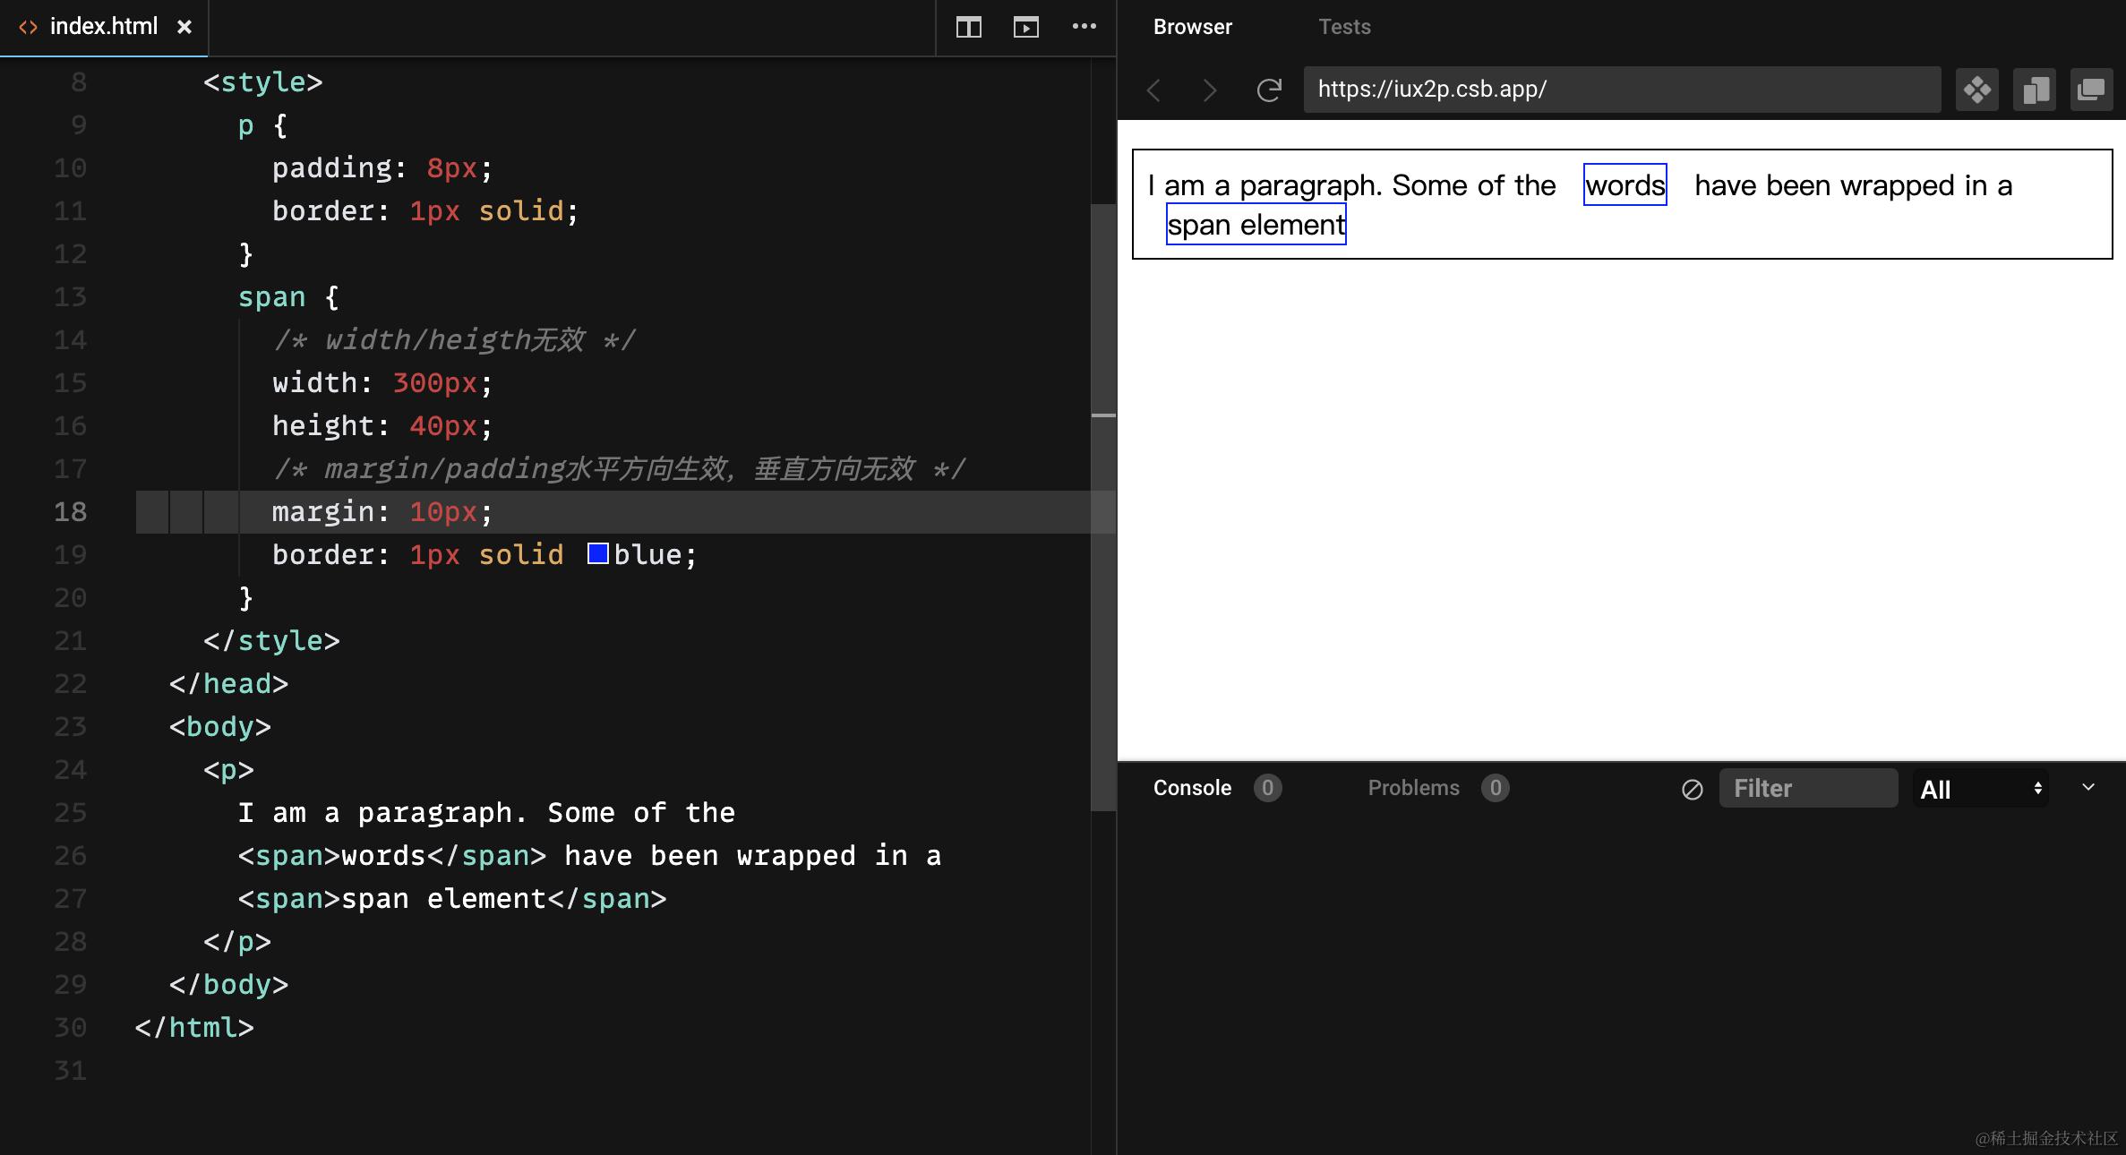Screen dimensions: 2126x1155
Task: Close the index.html tab
Action: (184, 27)
